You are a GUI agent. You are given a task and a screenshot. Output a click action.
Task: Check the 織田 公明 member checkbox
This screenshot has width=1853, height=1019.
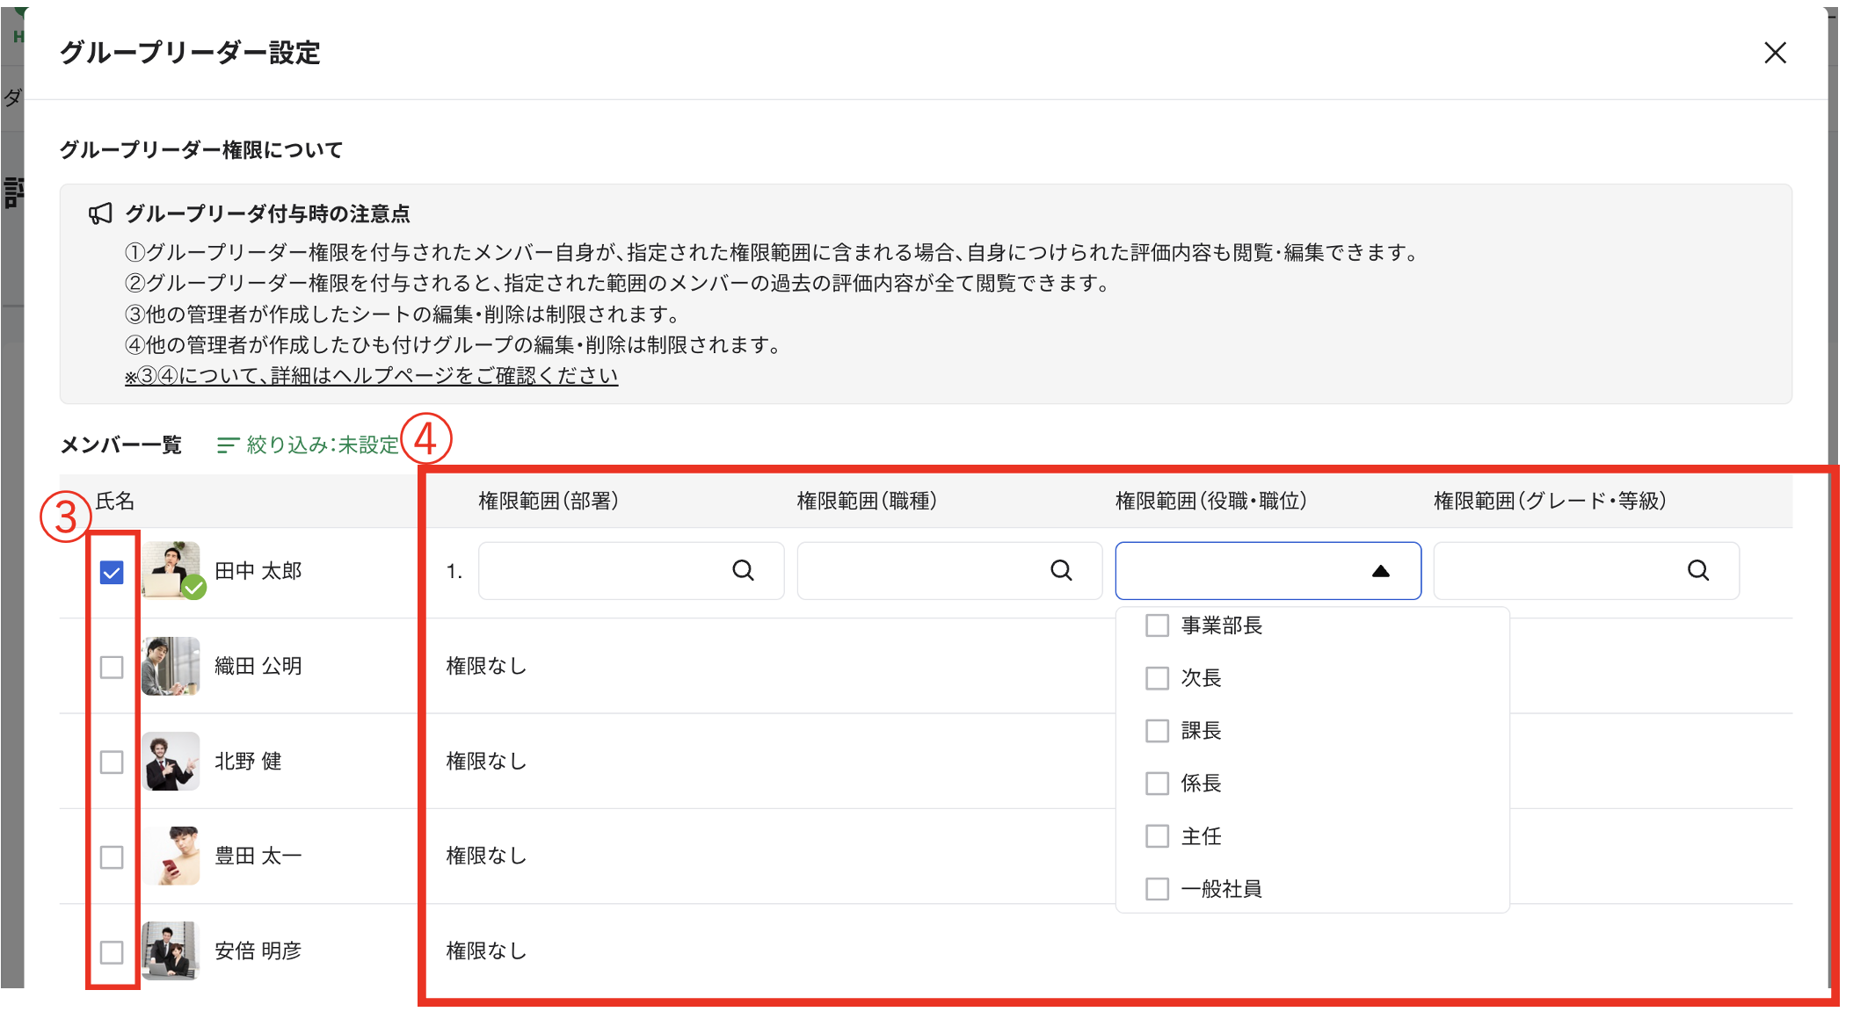(112, 668)
